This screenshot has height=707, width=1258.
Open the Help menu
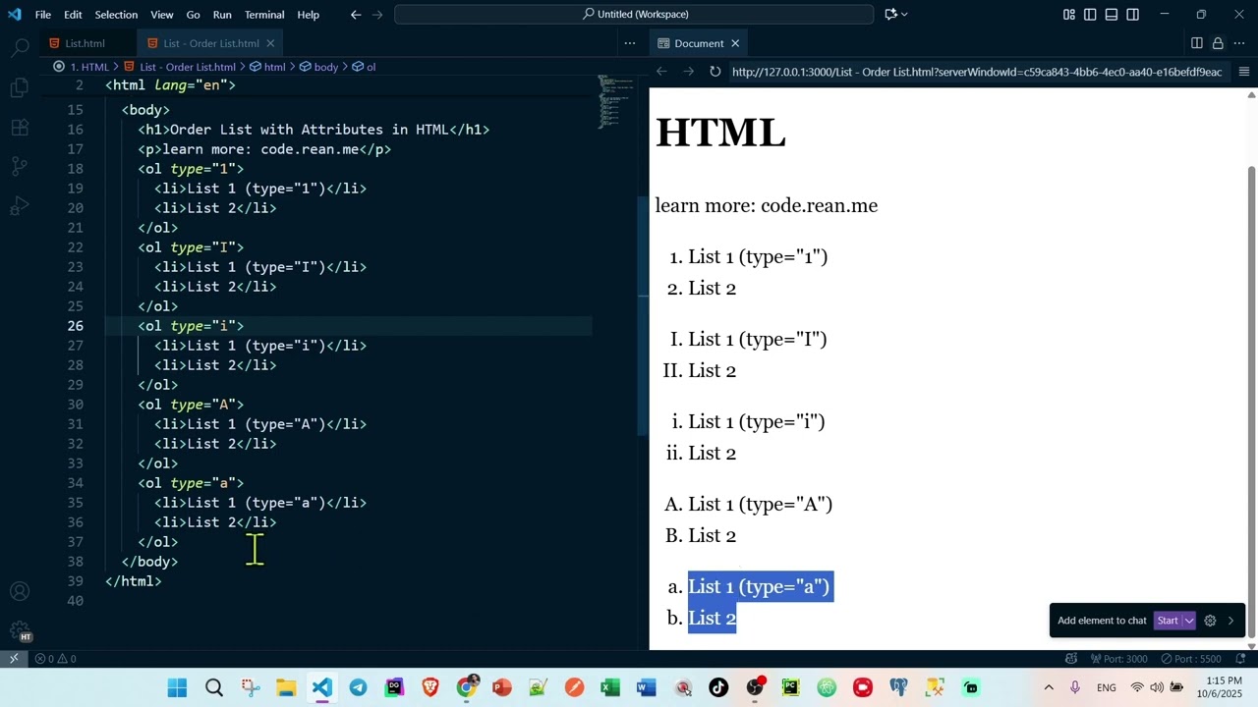point(309,15)
